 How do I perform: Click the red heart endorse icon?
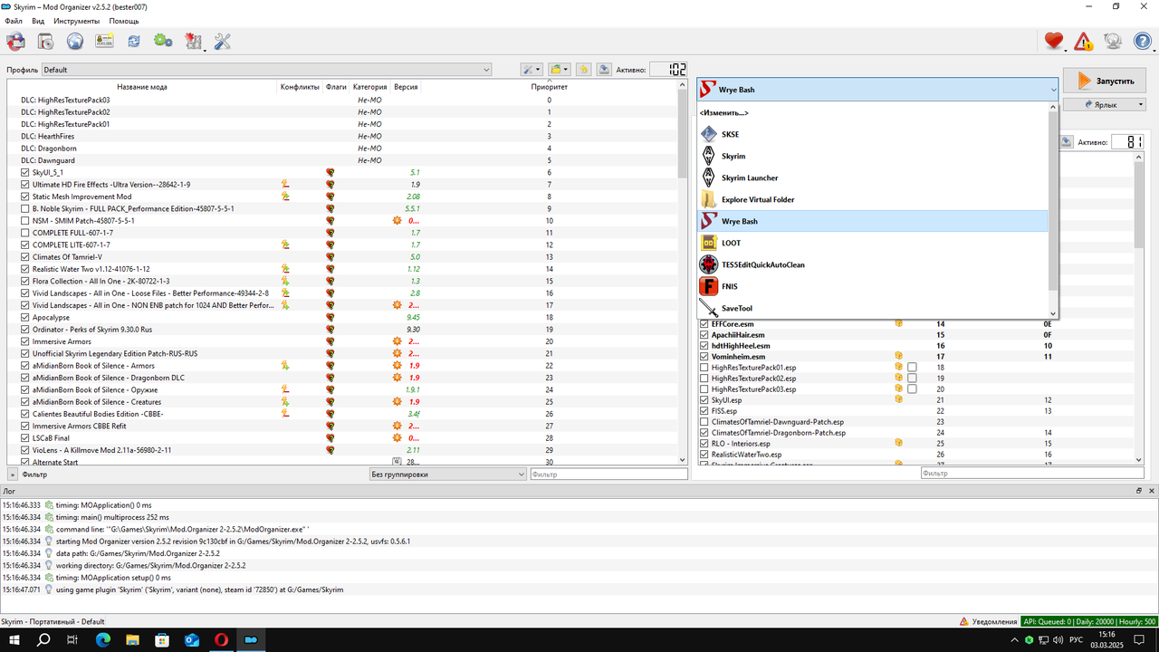coord(1053,42)
